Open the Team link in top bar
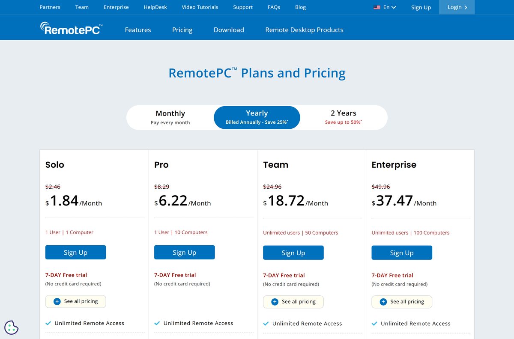 [82, 7]
